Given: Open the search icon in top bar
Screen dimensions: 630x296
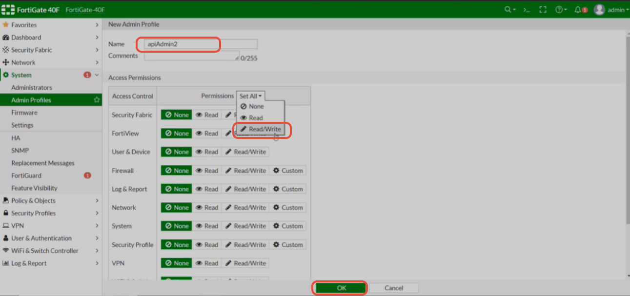Looking at the screenshot, I should [509, 10].
